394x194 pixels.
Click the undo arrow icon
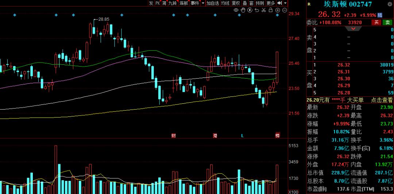point(256,10)
